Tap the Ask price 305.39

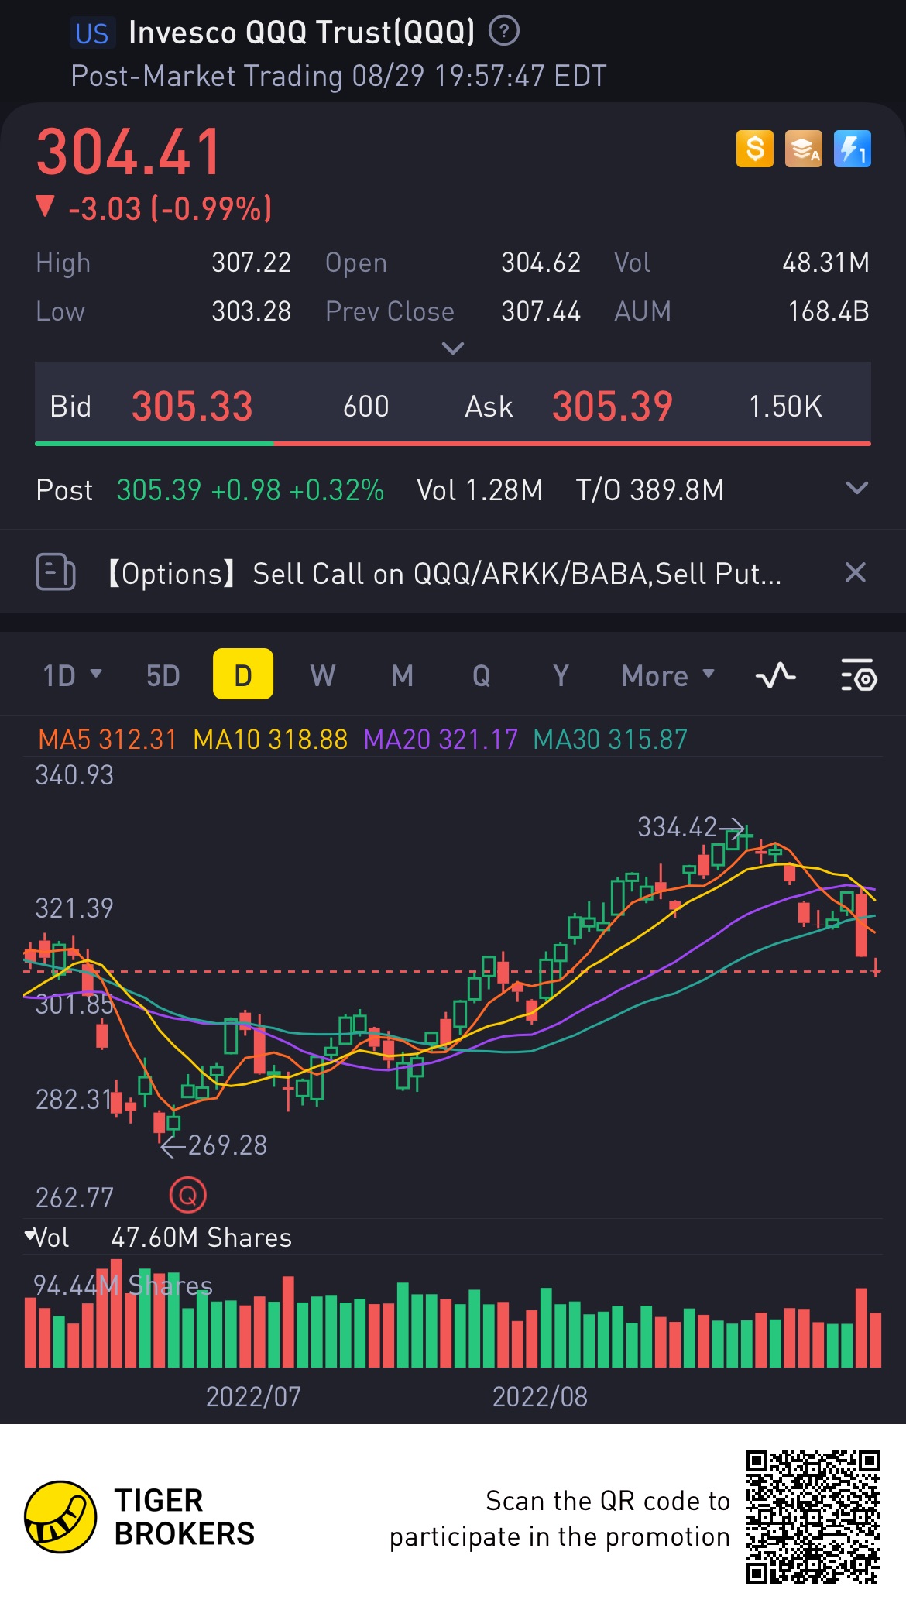click(x=613, y=406)
